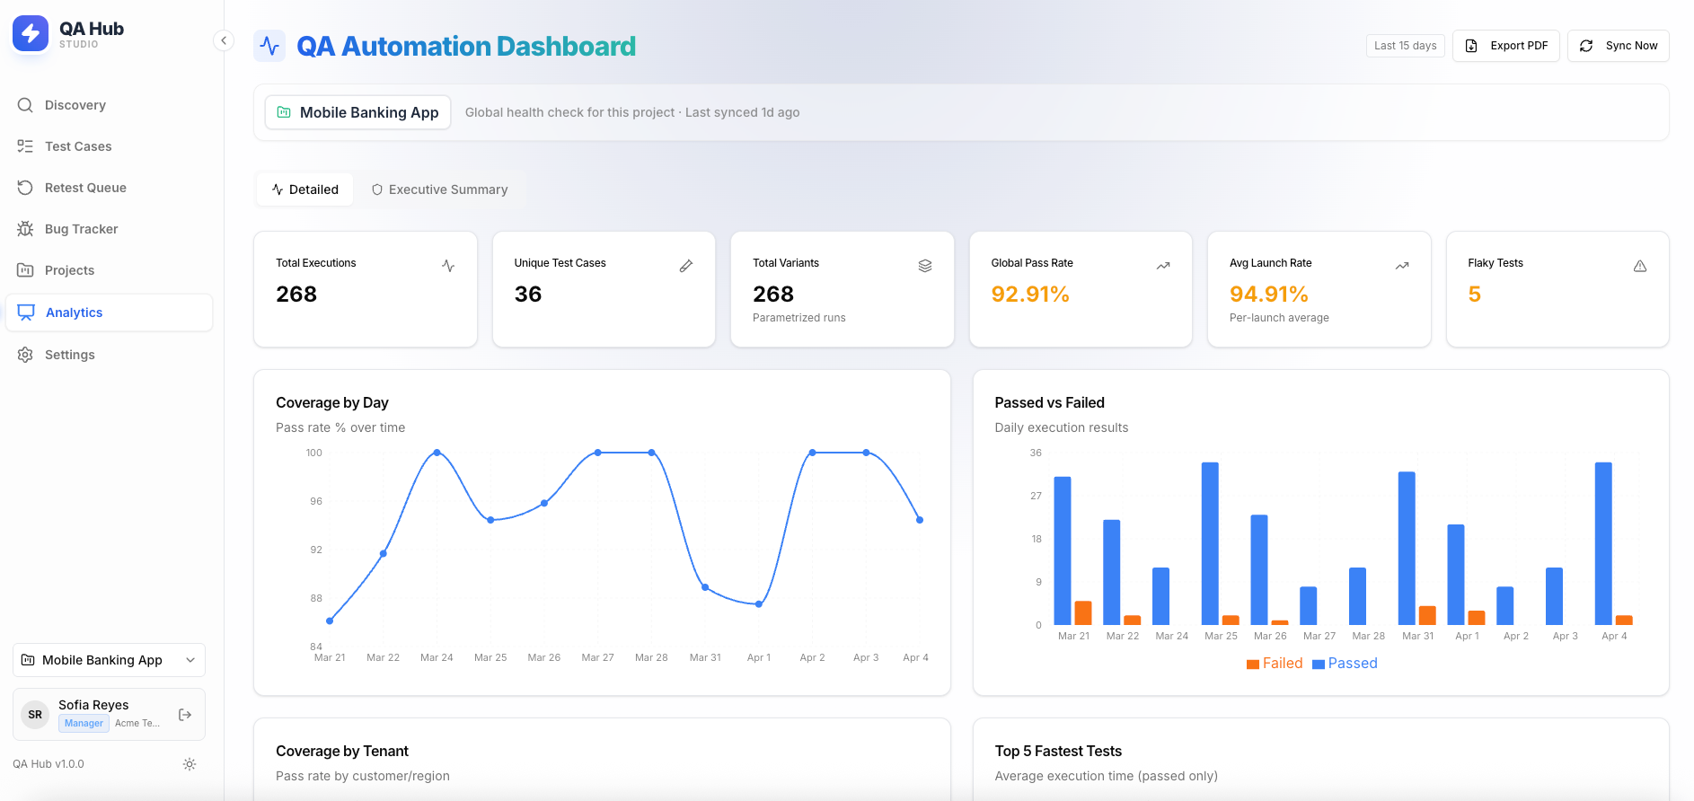Click the Unique Test Cases value 36
The height and width of the screenshot is (801, 1694).
click(x=528, y=295)
